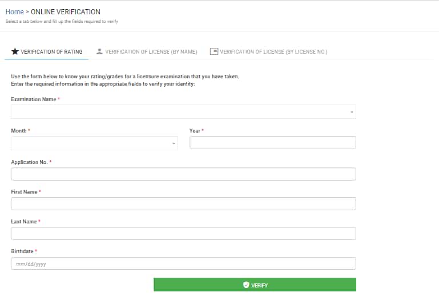Click the Examination Name field label
The image size is (439, 308).
click(34, 99)
